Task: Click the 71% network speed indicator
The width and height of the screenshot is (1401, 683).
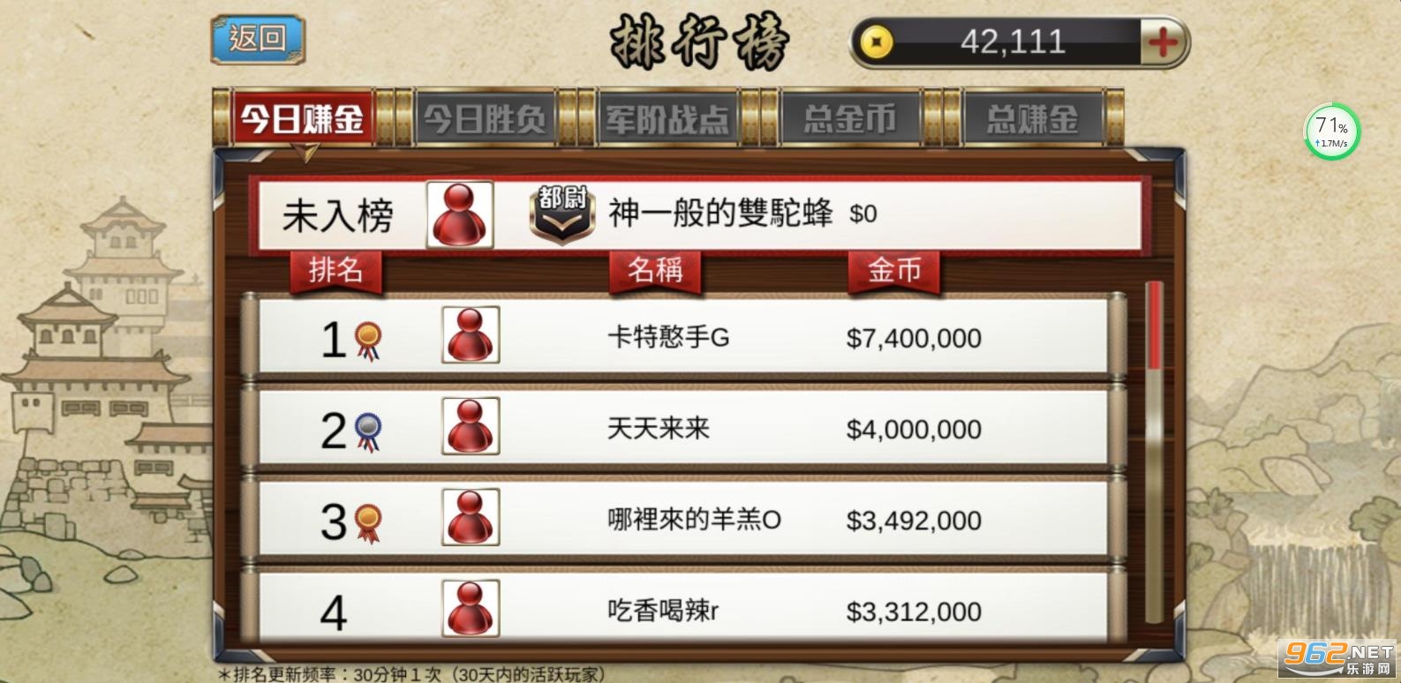Action: (x=1332, y=132)
